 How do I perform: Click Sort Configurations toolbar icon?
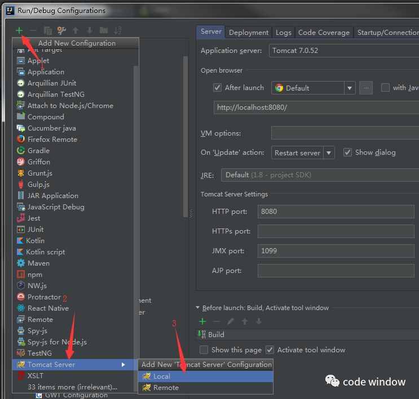(x=117, y=30)
